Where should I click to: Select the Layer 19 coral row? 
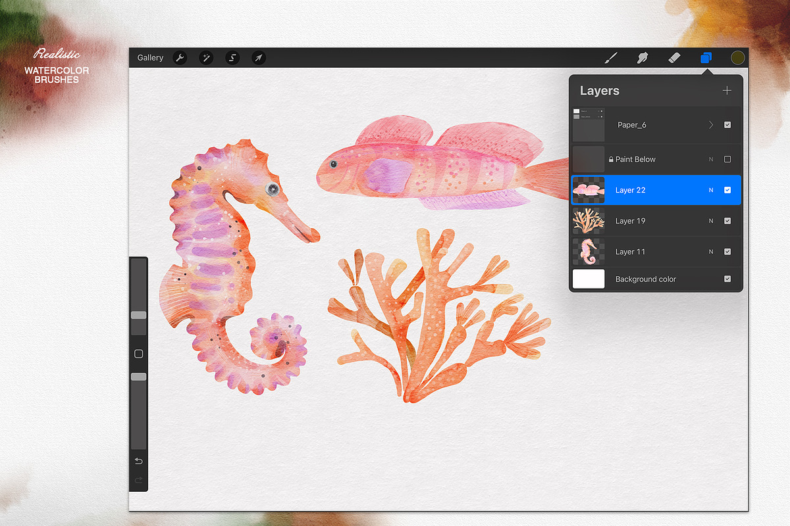645,221
